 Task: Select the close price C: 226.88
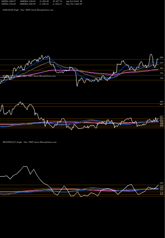tap(44, 4)
